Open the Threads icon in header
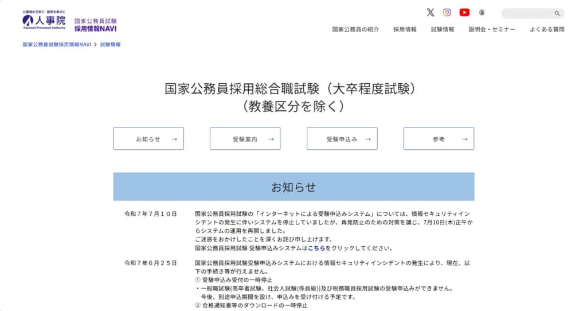Image resolution: width=587 pixels, height=311 pixels. pyautogui.click(x=482, y=13)
